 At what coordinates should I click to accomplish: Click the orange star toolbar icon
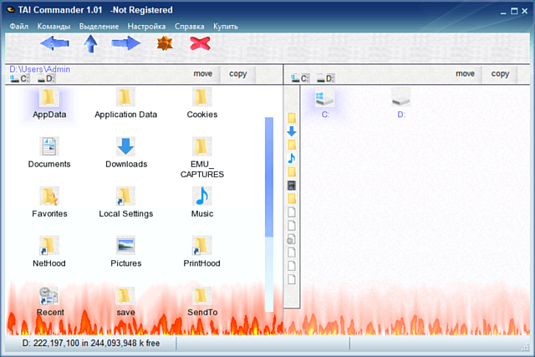[165, 43]
